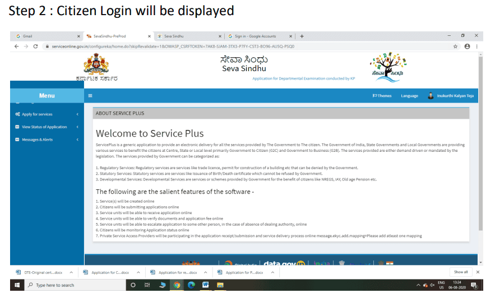Click chevron beside Messages & Alerts

pos(77,139)
